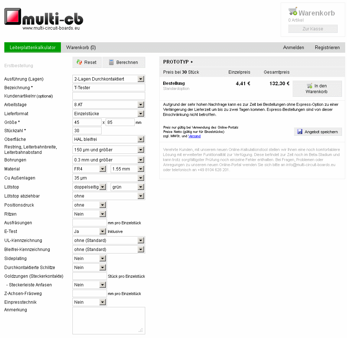Open the Bohrungen dropdown
347x338 pixels.
tap(109, 160)
